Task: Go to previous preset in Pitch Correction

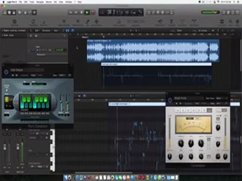Action: (13, 75)
